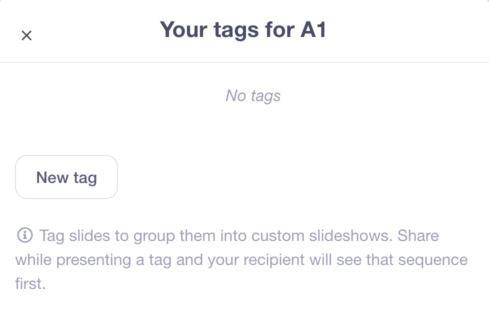Screen dimensions: 489x313
Task: Open the new tag creation field
Action: point(66,177)
